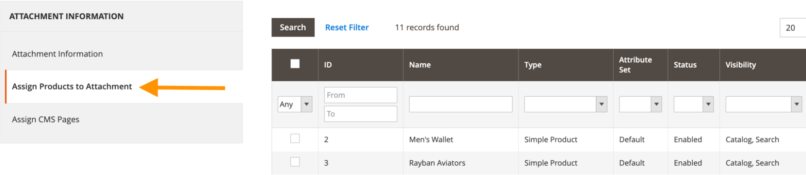806x175 pixels.
Task: Toggle the select-all checkbox in header
Action: 295,64
